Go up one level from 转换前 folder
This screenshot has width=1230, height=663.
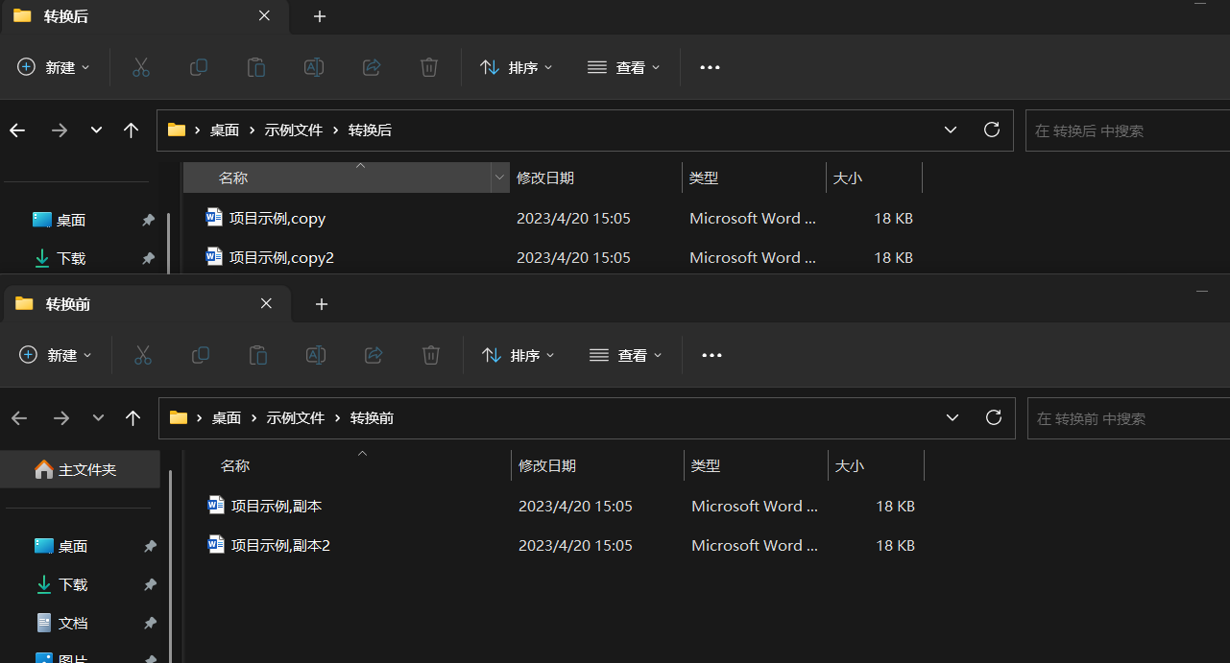[x=133, y=418]
